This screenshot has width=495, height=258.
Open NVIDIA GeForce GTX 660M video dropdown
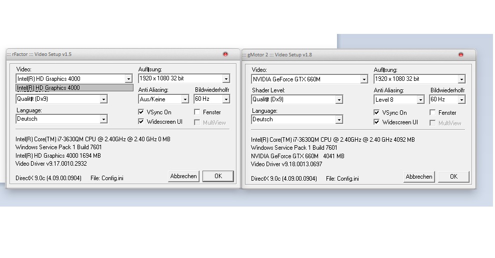pos(363,79)
